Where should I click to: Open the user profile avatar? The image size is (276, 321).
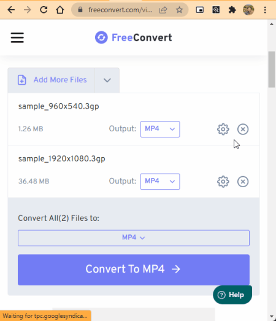click(248, 10)
